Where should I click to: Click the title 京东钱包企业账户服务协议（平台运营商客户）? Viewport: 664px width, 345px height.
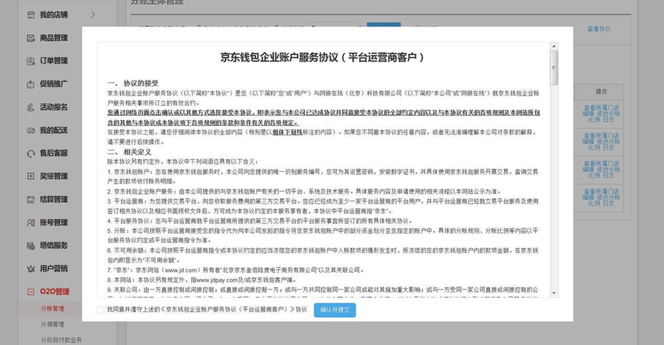322,57
